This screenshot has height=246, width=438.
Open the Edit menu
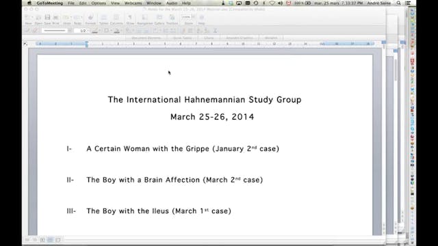click(x=83, y=3)
